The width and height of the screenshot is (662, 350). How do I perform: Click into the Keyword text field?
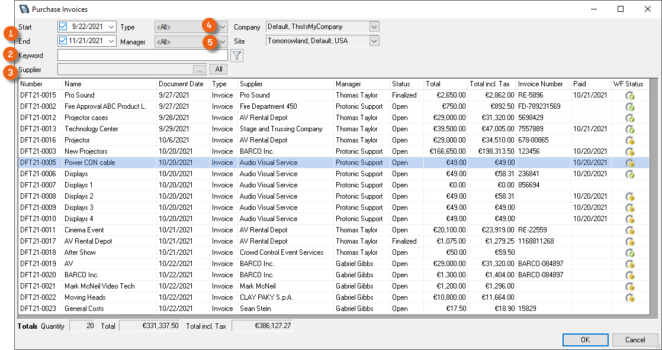pos(142,55)
